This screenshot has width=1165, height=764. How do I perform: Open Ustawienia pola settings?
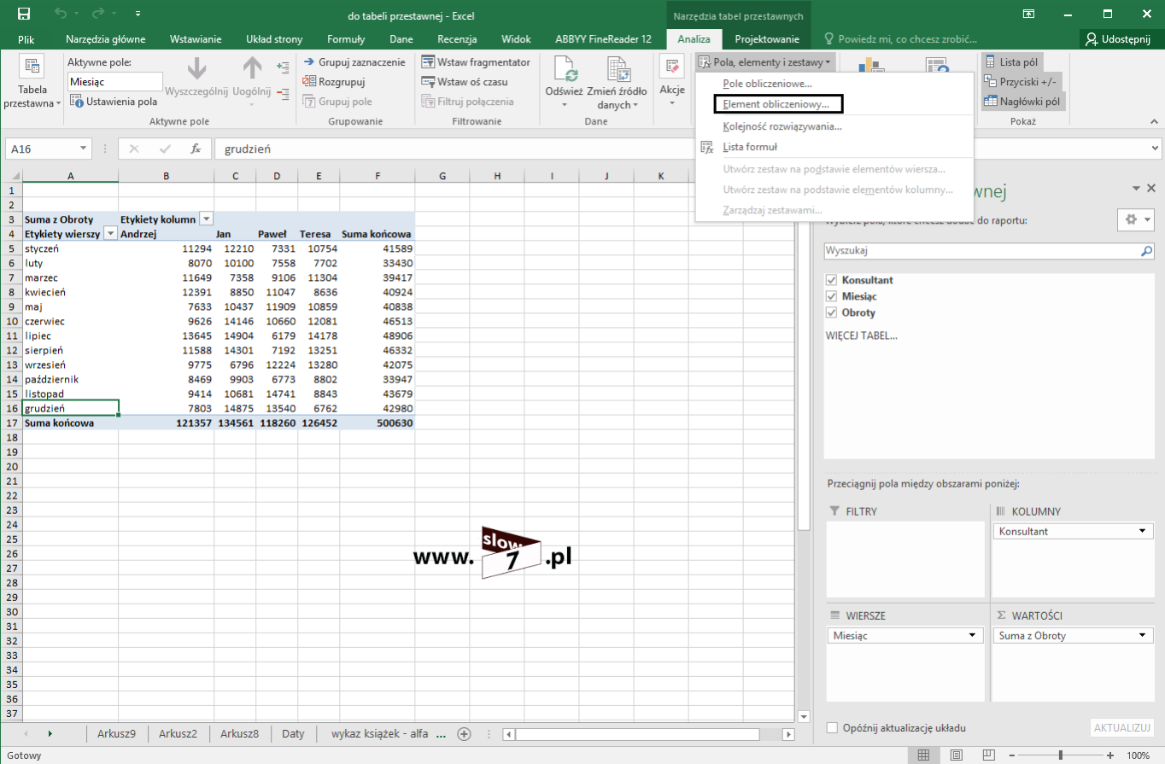point(113,102)
